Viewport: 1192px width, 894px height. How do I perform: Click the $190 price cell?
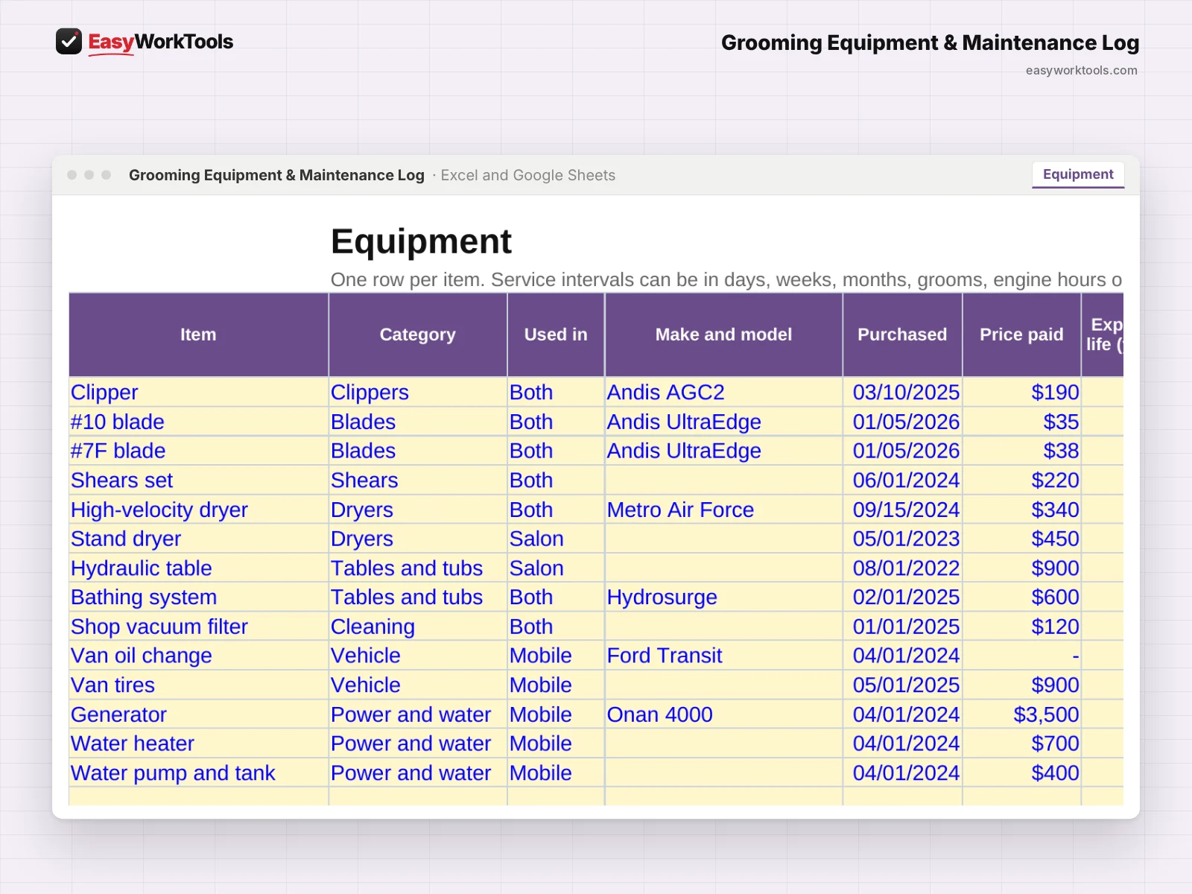[x=1021, y=393]
